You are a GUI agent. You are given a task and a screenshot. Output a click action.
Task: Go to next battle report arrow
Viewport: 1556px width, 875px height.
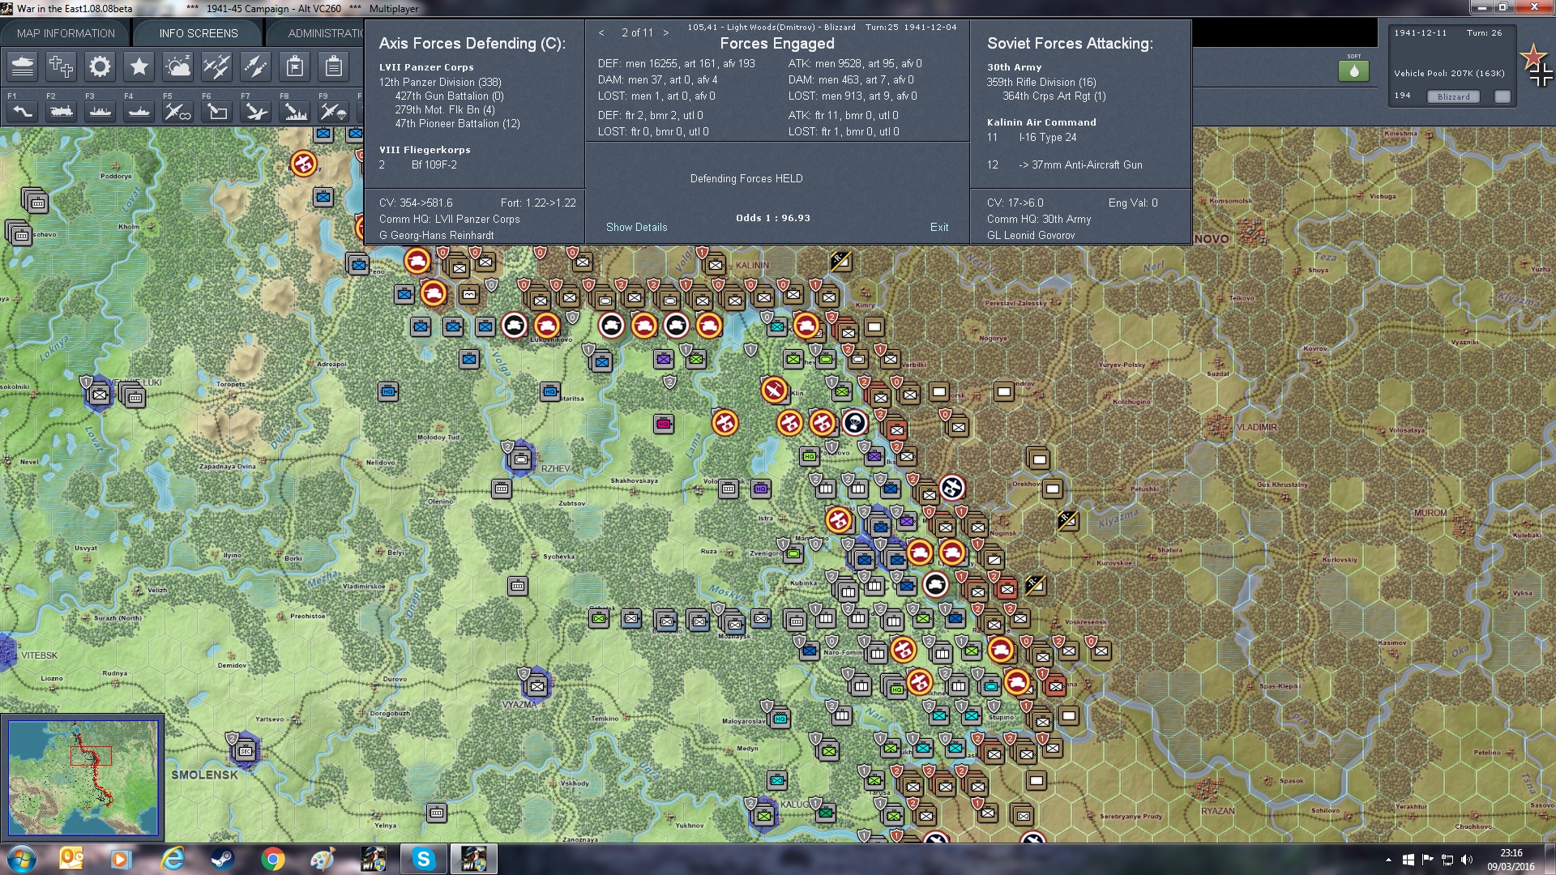click(666, 33)
